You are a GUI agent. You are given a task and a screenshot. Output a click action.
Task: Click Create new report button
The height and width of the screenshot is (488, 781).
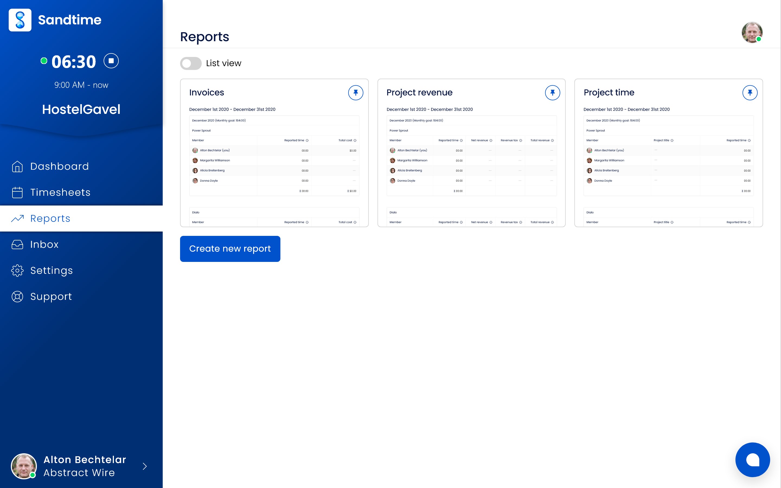click(230, 249)
